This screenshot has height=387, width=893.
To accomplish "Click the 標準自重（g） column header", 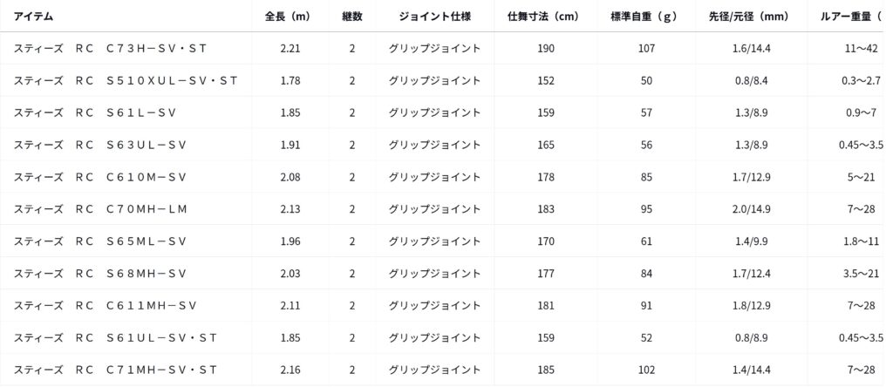I will (x=646, y=17).
